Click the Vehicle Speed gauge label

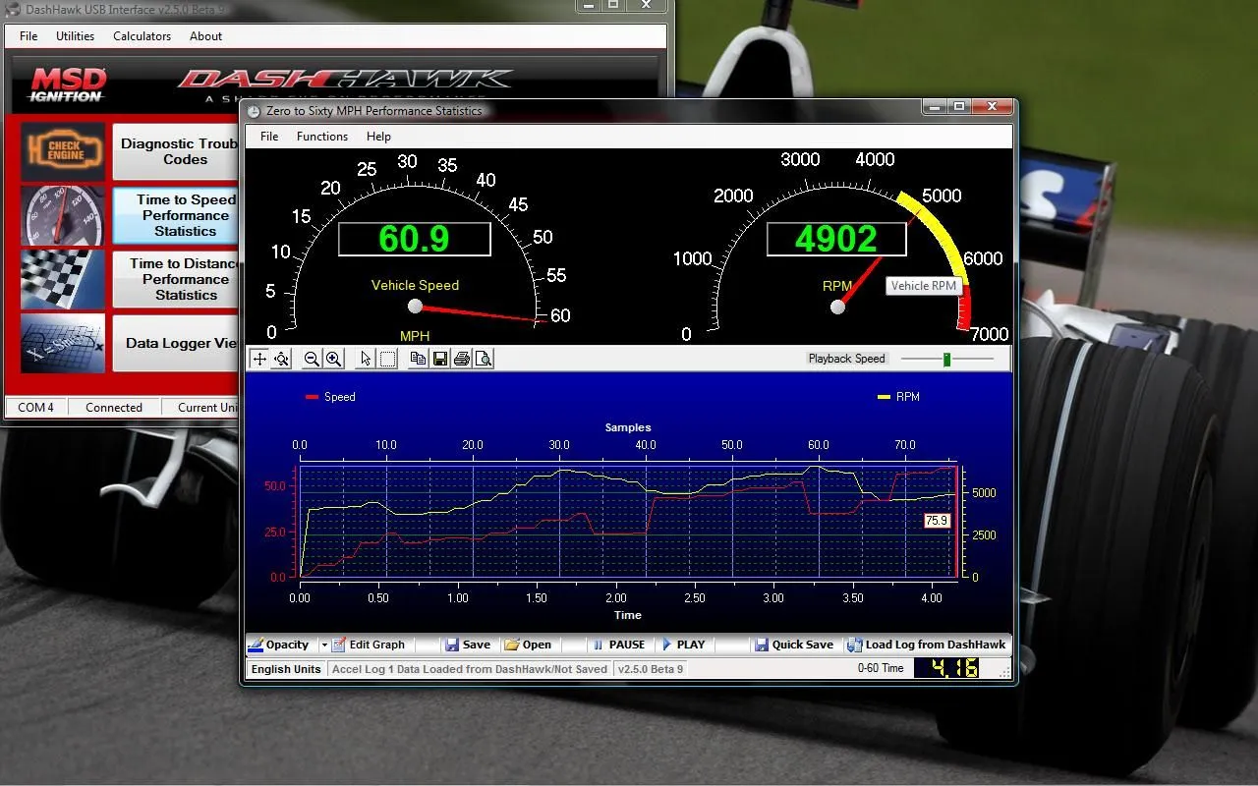[x=415, y=285]
